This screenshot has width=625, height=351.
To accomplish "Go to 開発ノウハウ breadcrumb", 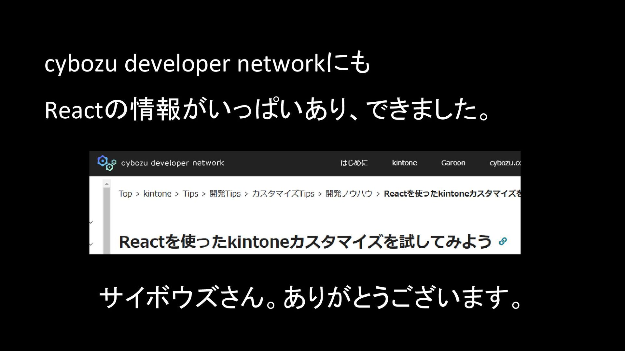I will 349,194.
